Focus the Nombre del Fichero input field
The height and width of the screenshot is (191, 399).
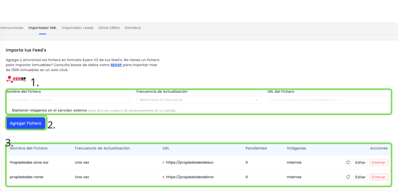(x=69, y=100)
